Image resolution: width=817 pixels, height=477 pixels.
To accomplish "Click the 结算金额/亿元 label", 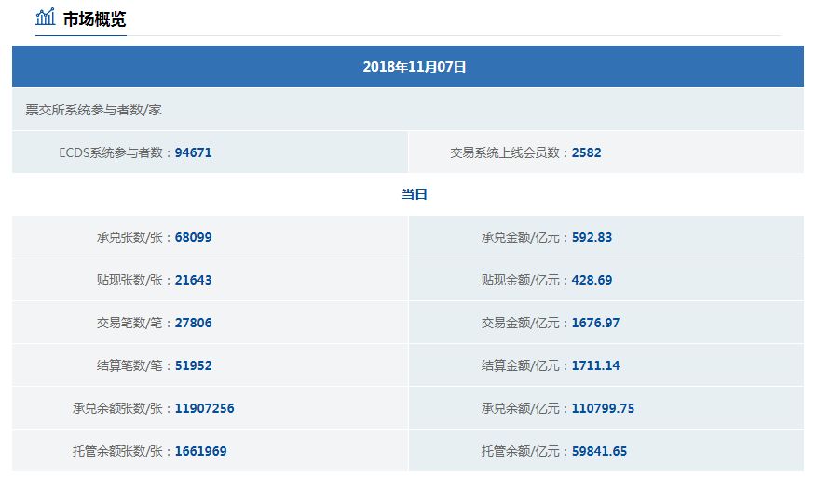I will [520, 365].
